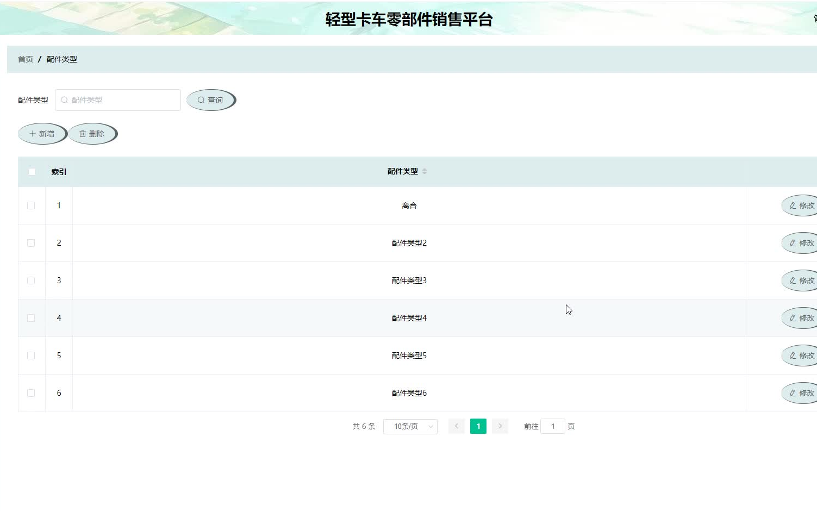Image resolution: width=817 pixels, height=511 pixels.
Task: Go to next page arrow
Action: tap(500, 426)
